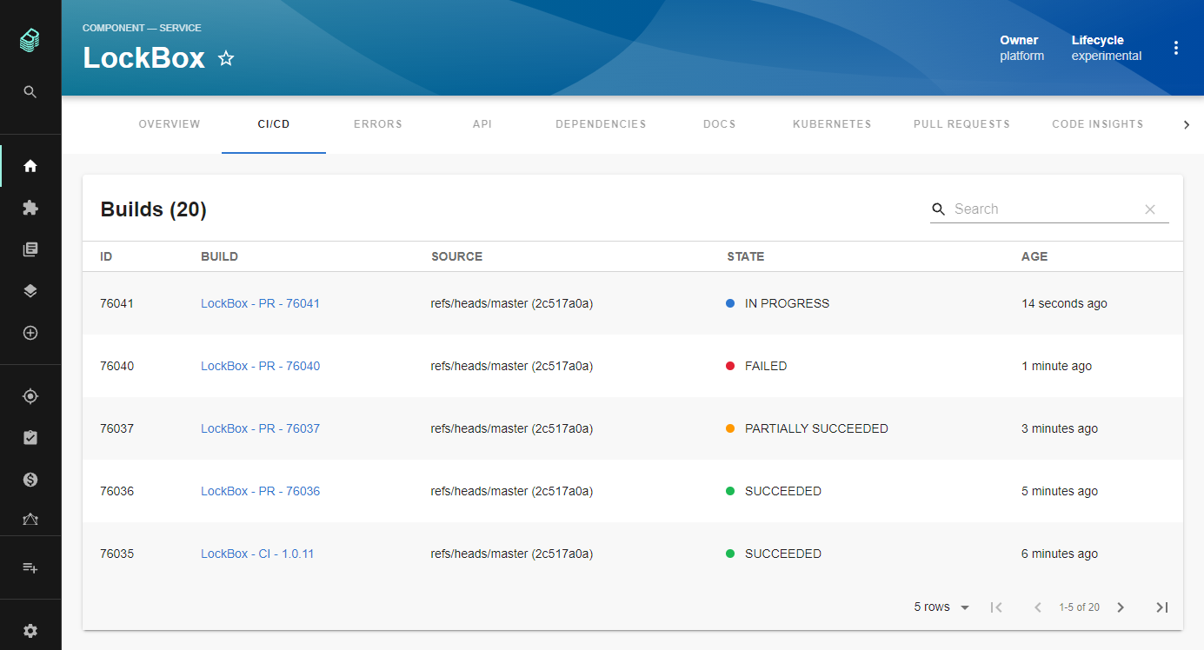
Task: Click the FAILED state text
Action: 766,366
